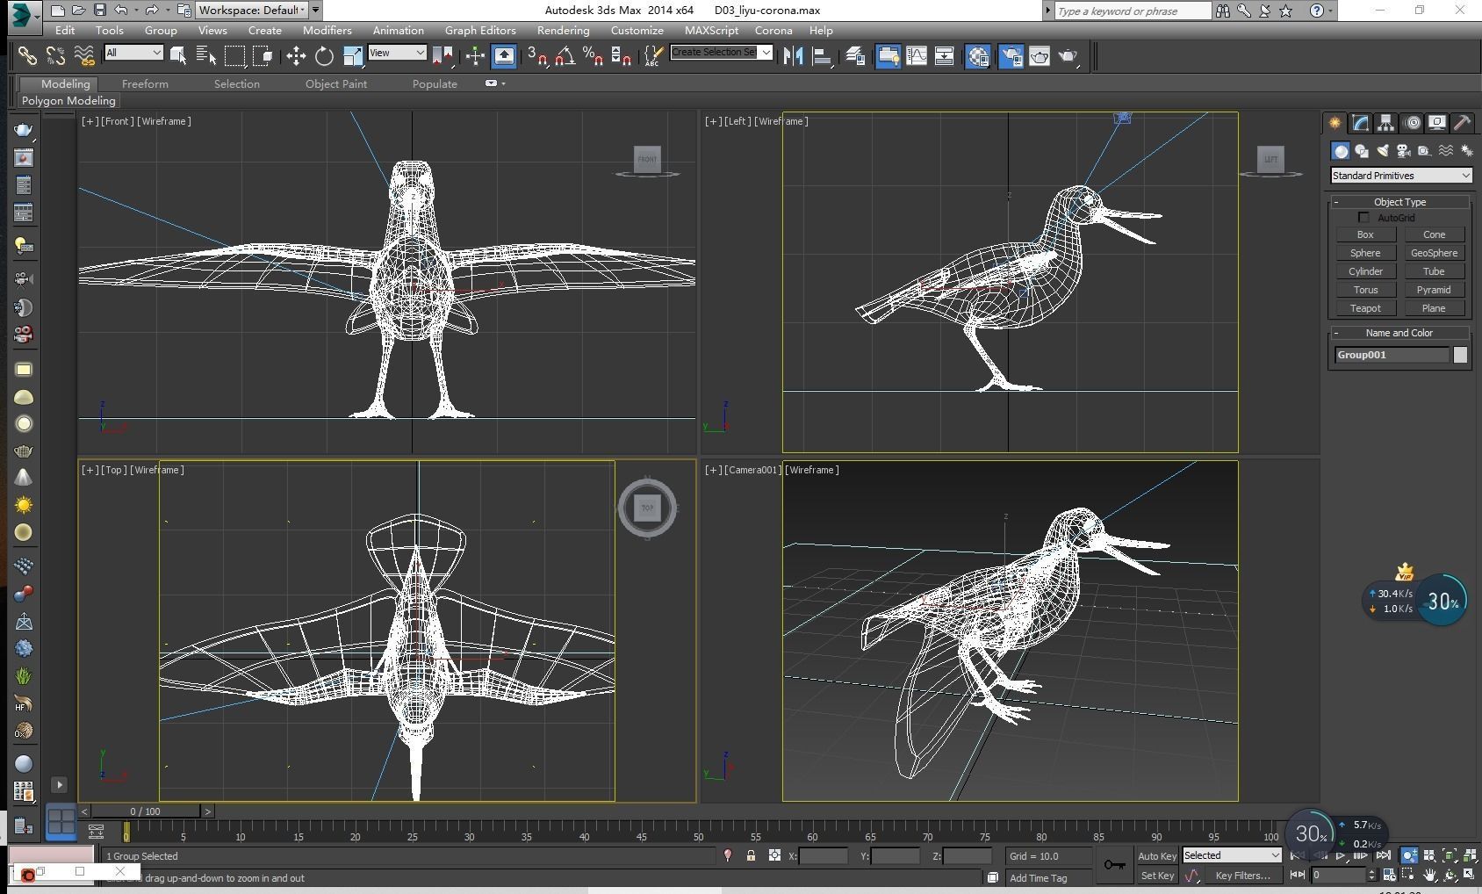This screenshot has width=1482, height=894.
Task: Select the Shapes creation category
Action: pyautogui.click(x=1362, y=150)
